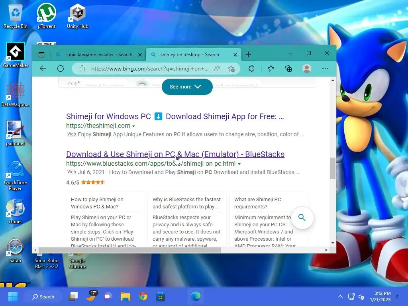Expand the theshimeji.com URL dropdown arrow
The image size is (408, 306).
[x=134, y=126]
